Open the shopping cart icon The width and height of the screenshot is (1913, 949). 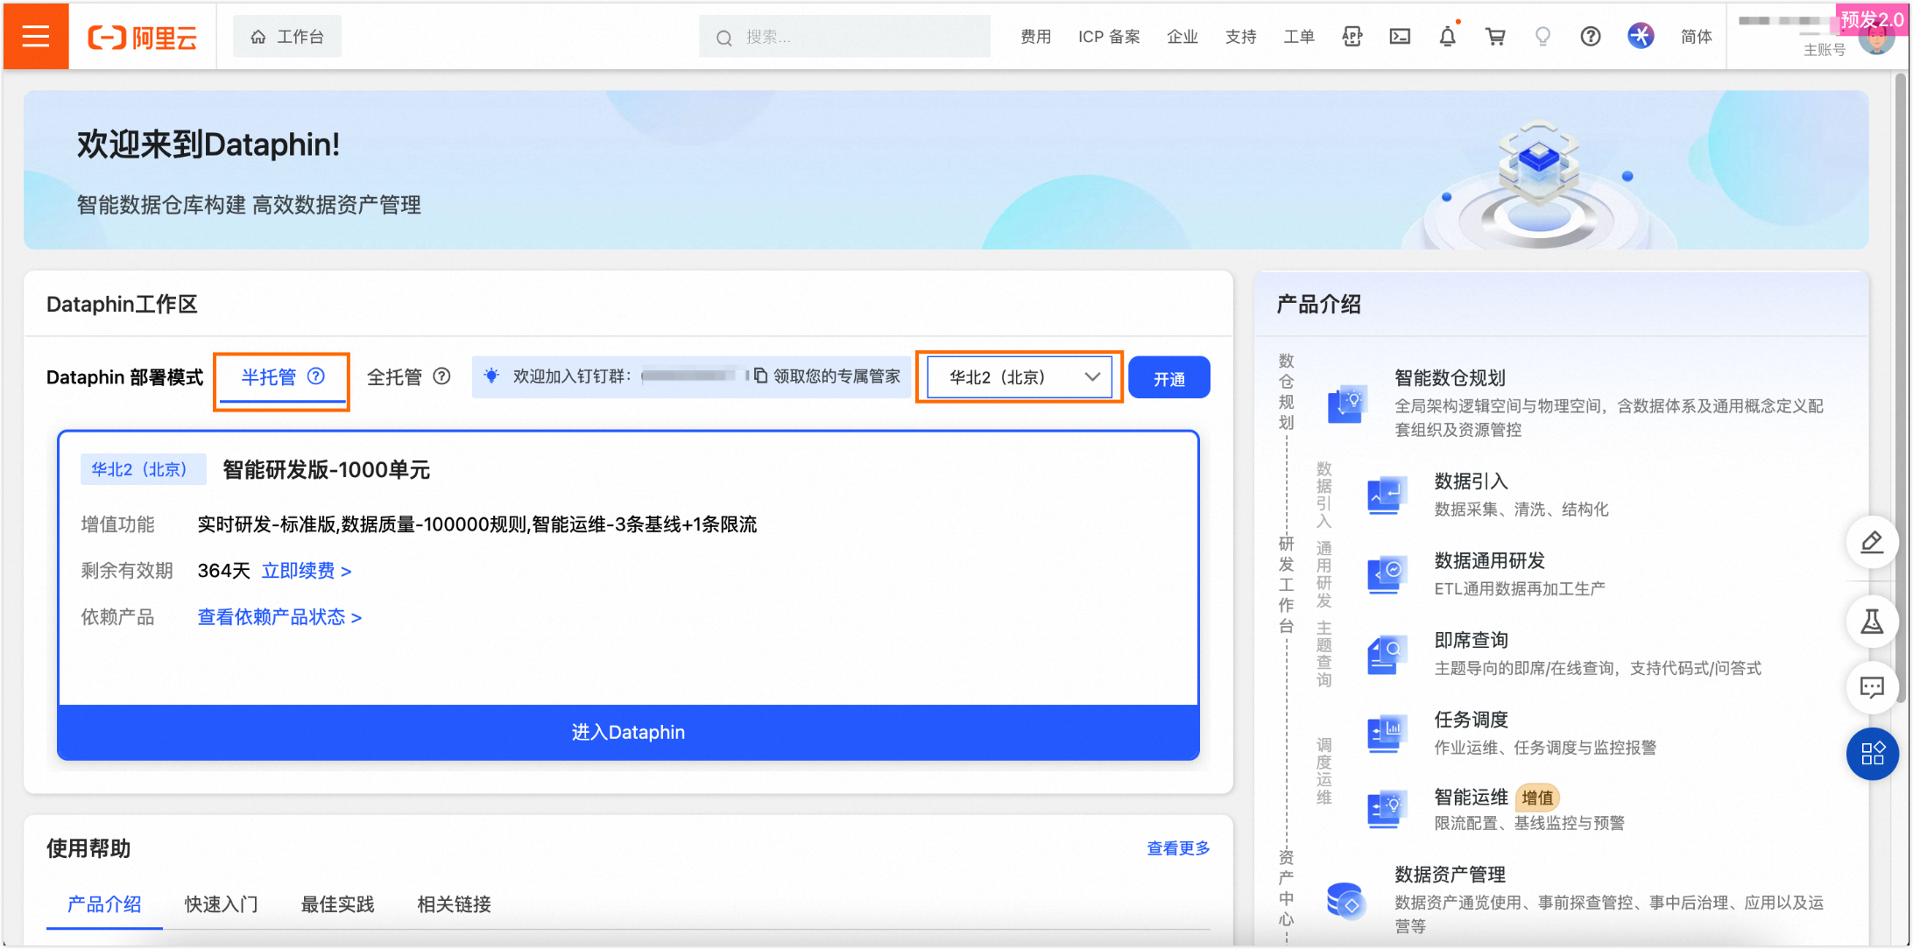[x=1495, y=37]
